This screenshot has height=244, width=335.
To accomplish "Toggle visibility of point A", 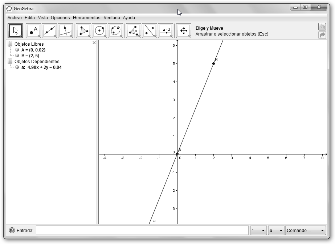I will 17,50.
